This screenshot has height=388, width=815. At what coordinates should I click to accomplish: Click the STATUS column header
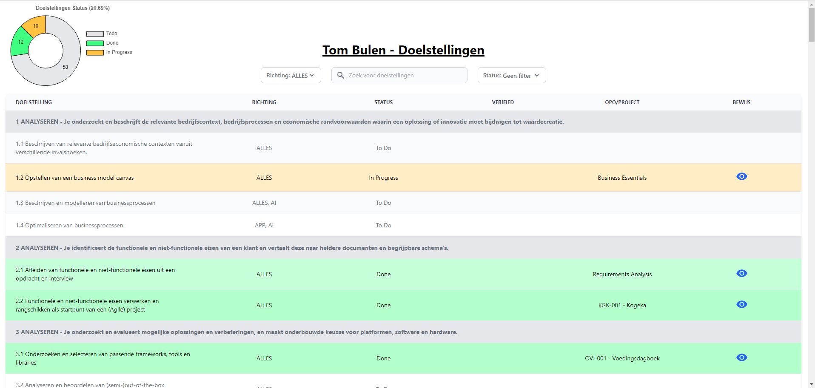pyautogui.click(x=383, y=102)
